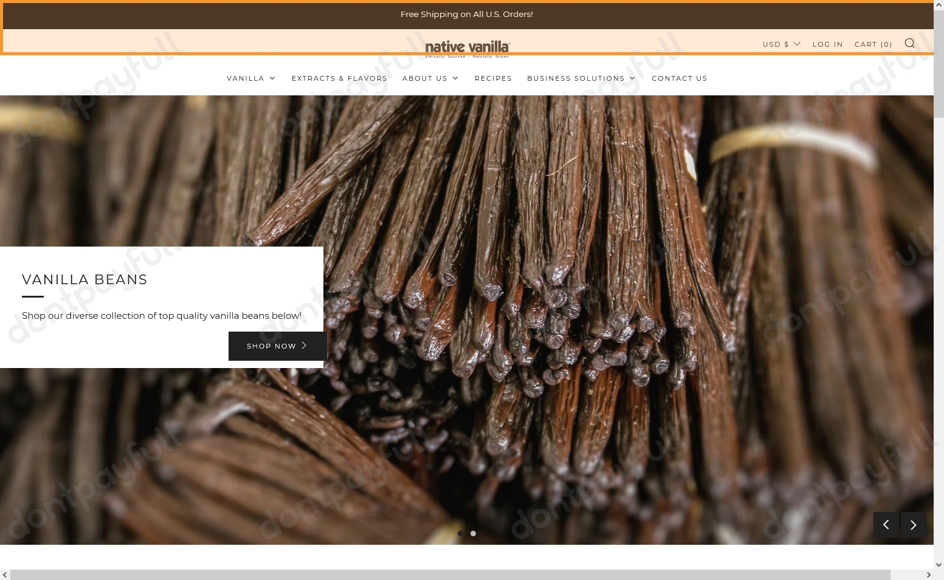
Task: Select the first slideshow dot
Action: coord(460,534)
